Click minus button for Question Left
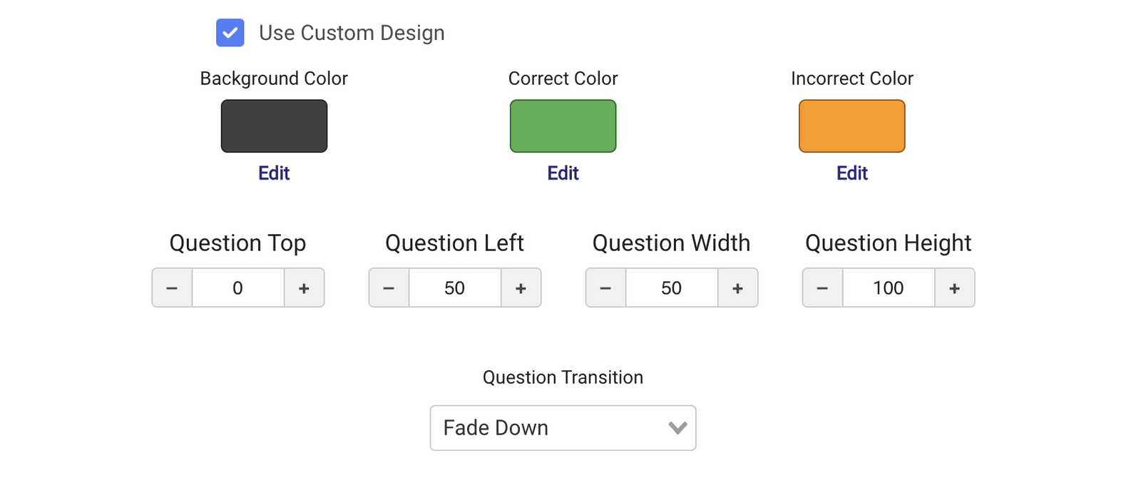 (389, 288)
